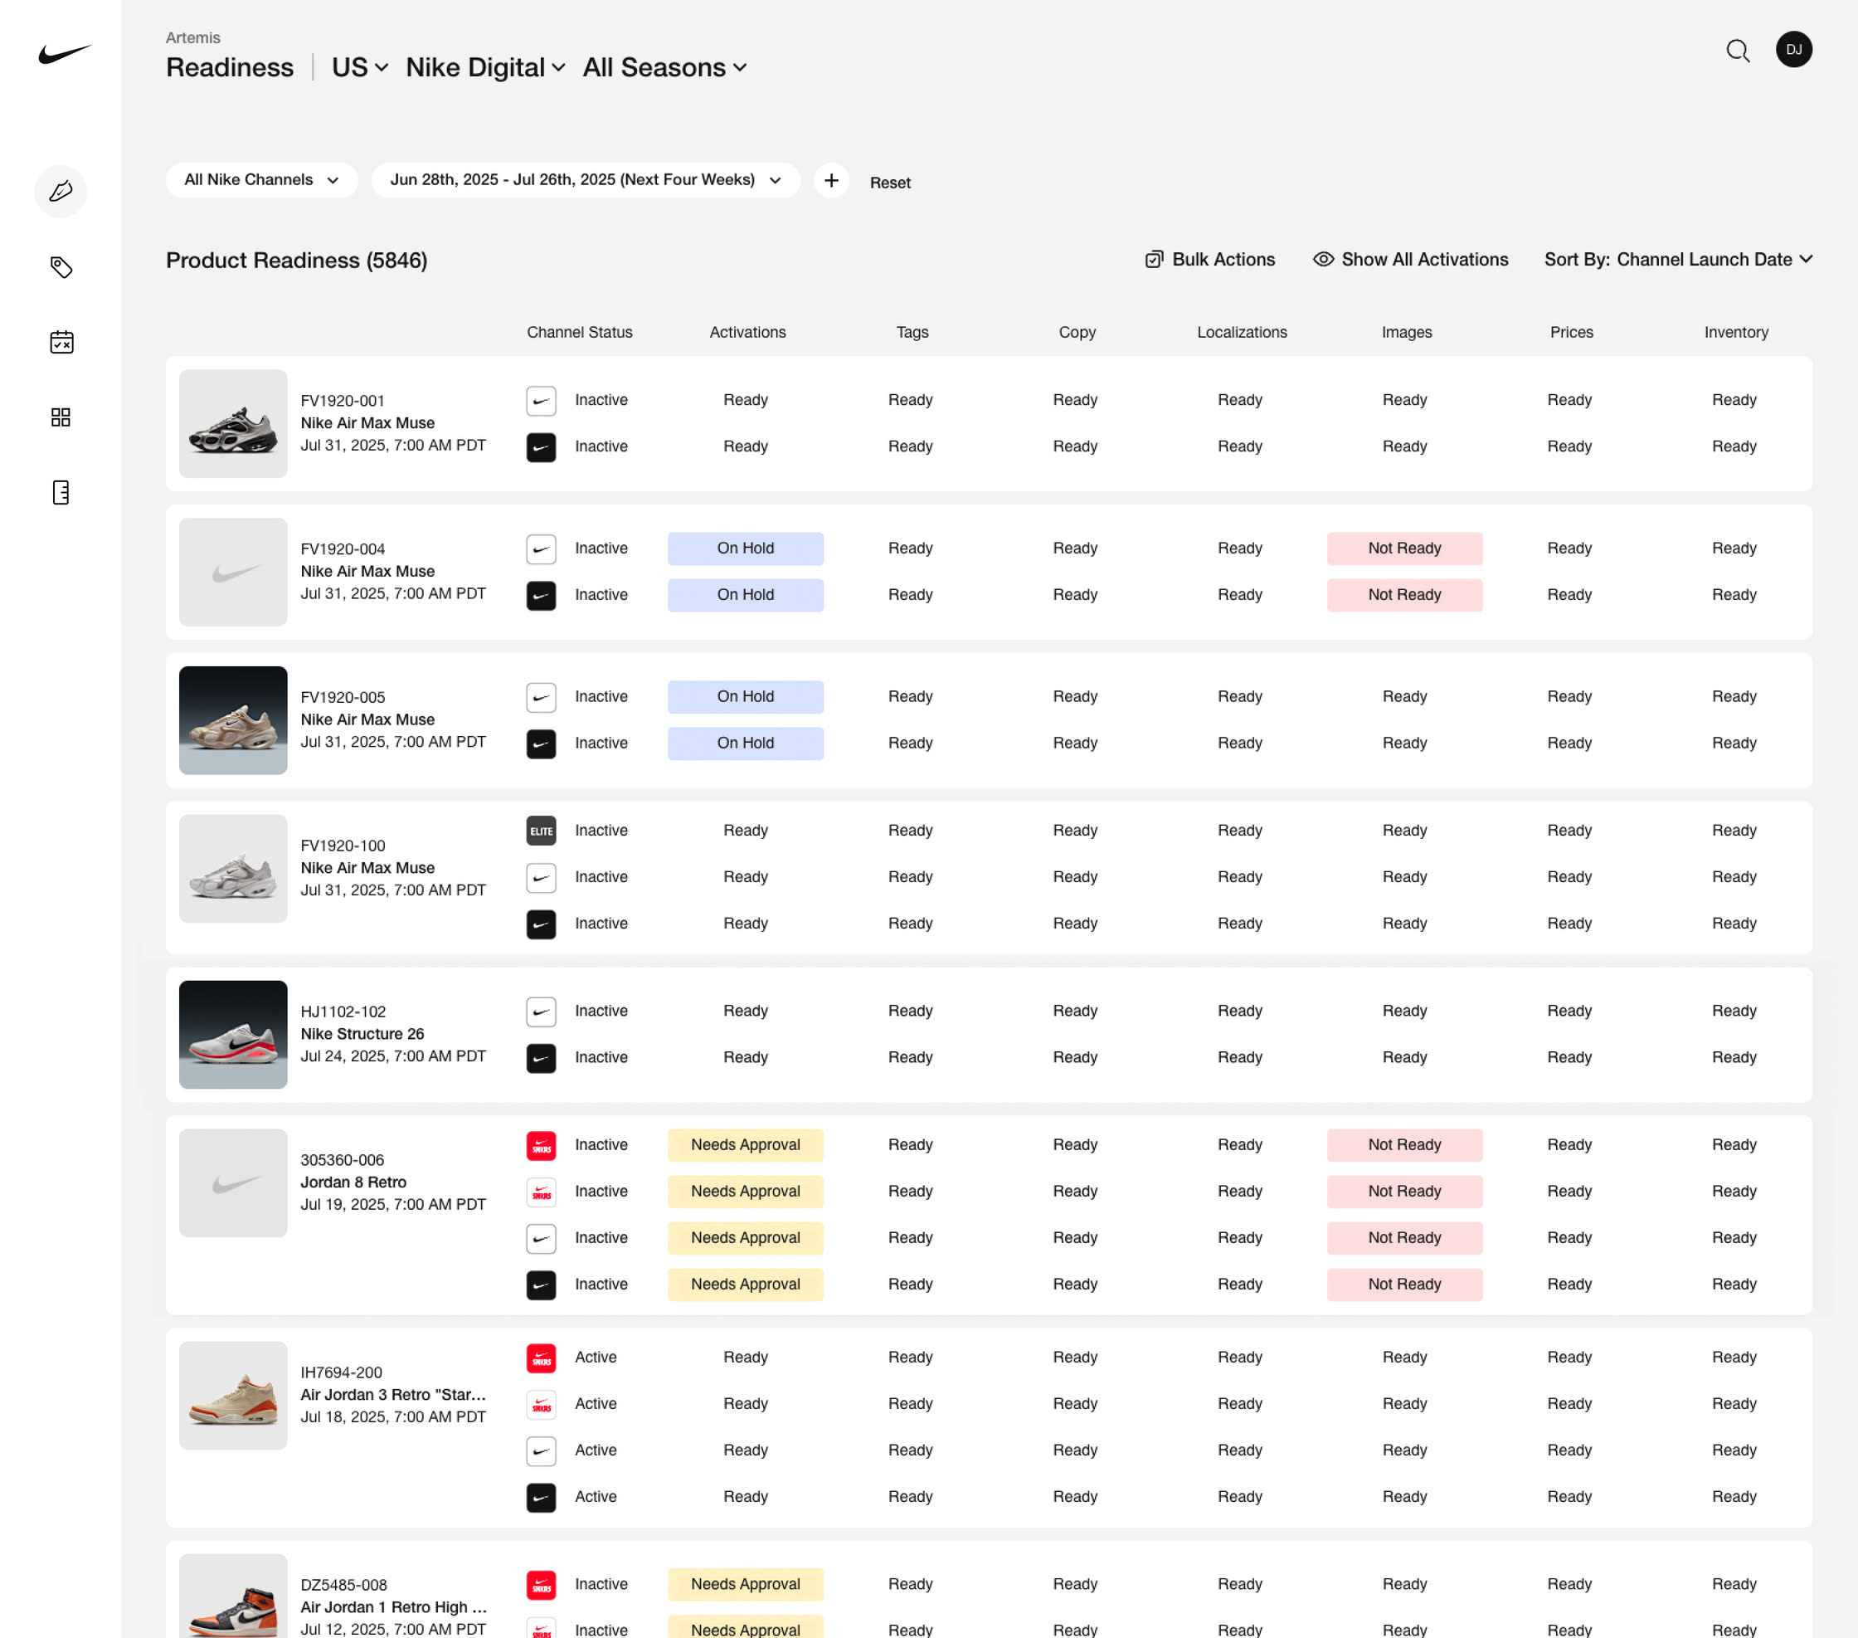
Task: Open Bulk Actions selection mode
Action: coord(1209,259)
